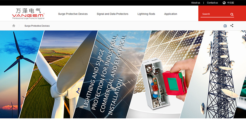Click the search magnifier icon
This screenshot has height=122, width=246.
click(232, 14)
